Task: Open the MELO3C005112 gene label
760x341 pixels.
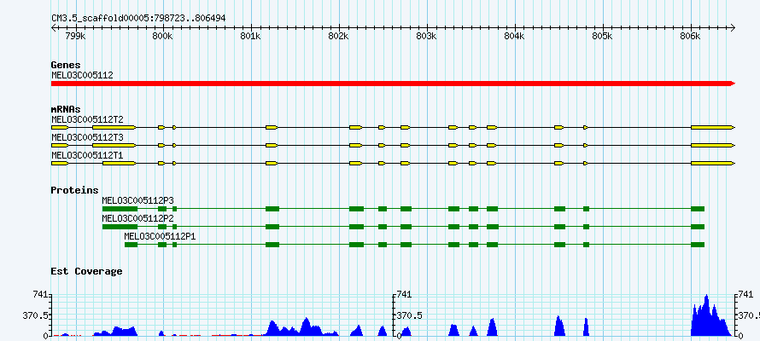Action: pyautogui.click(x=82, y=75)
